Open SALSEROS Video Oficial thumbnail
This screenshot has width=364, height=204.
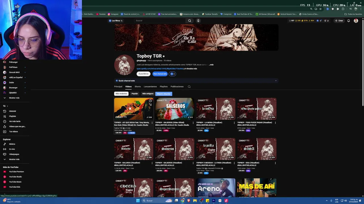point(175,109)
